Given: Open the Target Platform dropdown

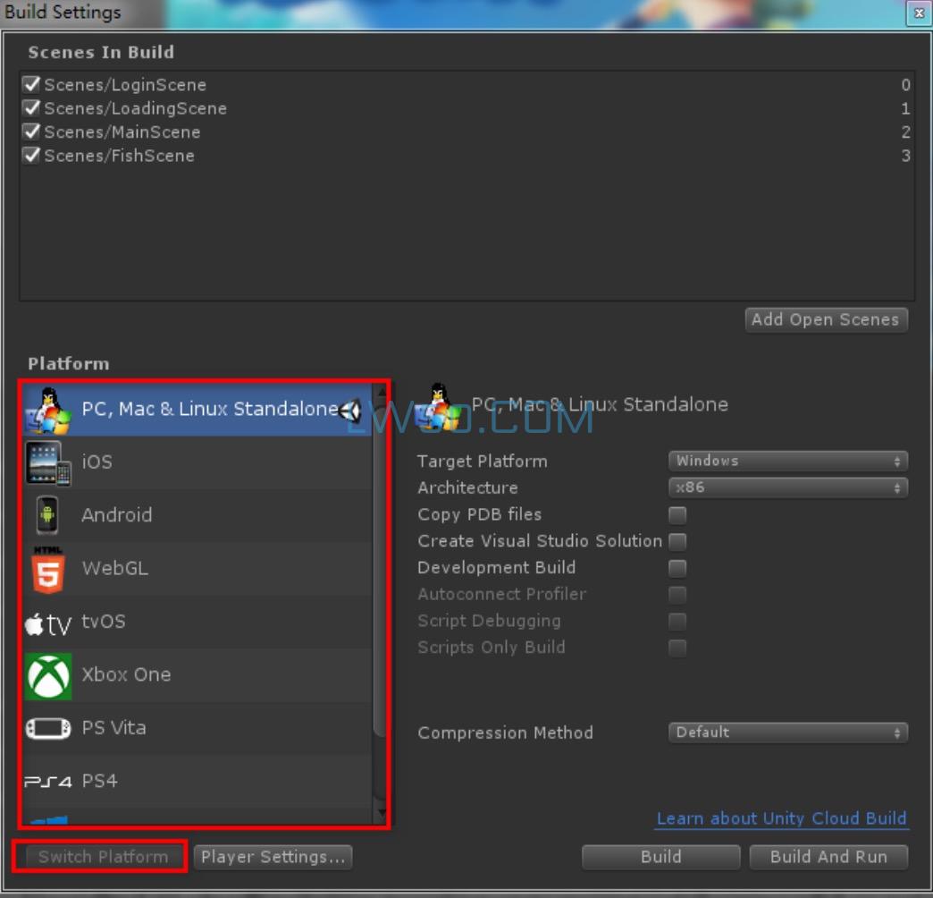Looking at the screenshot, I should (x=787, y=462).
